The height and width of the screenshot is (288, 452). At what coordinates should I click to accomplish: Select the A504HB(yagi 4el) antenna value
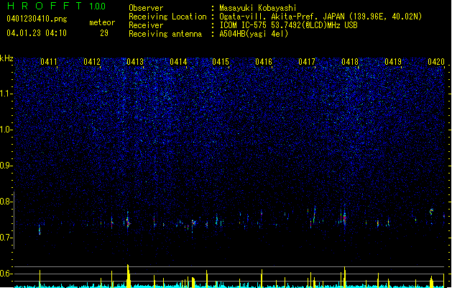click(254, 34)
